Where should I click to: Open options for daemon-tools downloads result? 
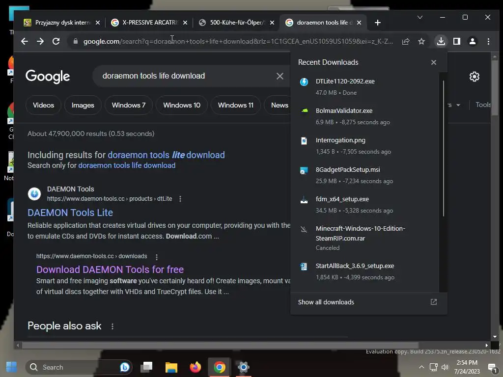[157, 257]
